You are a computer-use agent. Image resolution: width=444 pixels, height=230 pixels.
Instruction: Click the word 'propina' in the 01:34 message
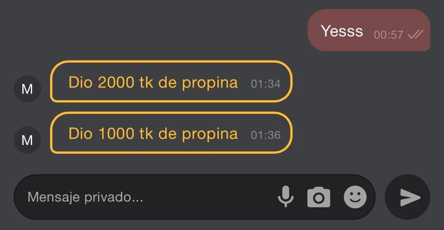(x=209, y=83)
